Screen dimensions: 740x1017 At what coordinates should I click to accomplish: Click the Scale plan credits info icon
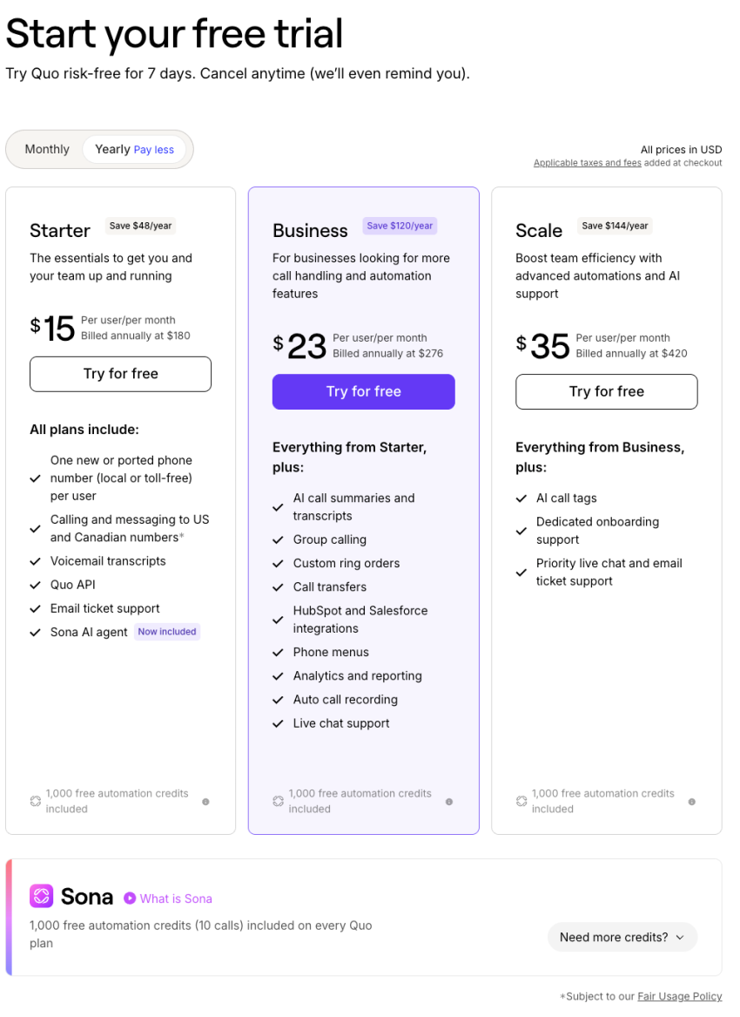(692, 802)
